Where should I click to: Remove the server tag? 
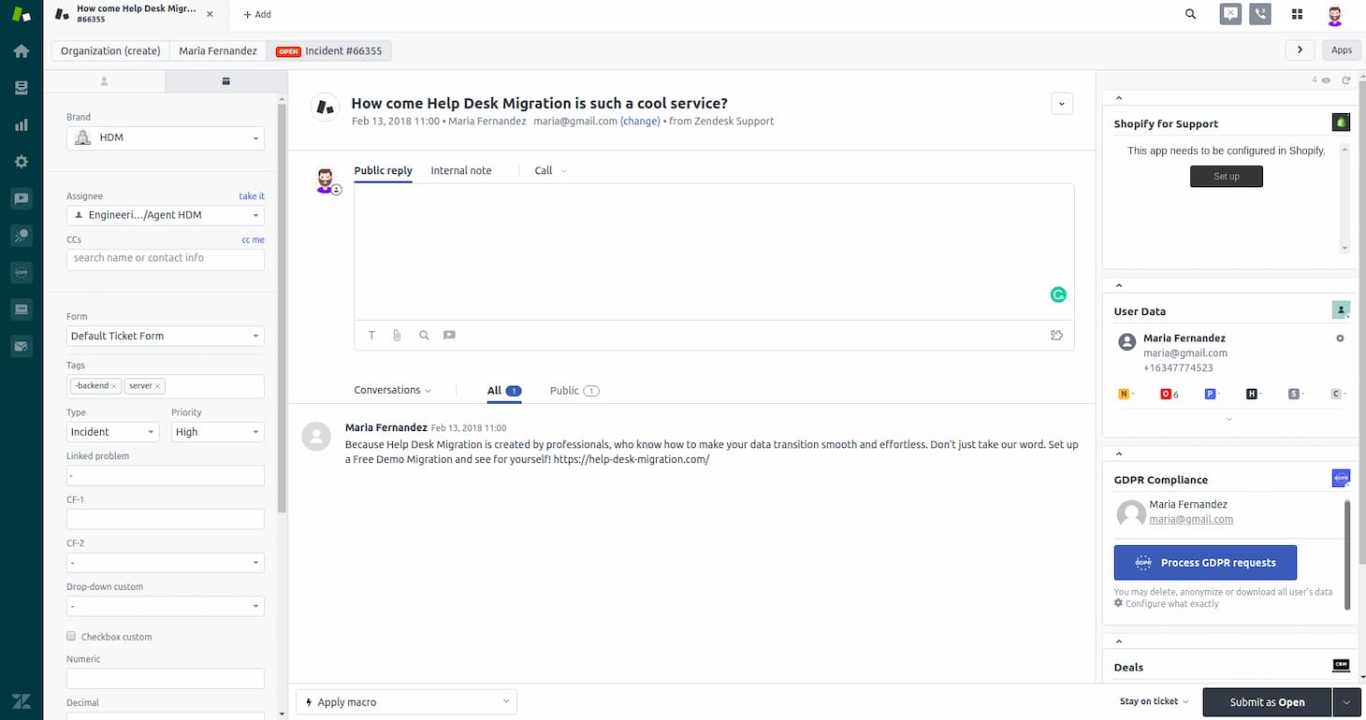coord(157,386)
